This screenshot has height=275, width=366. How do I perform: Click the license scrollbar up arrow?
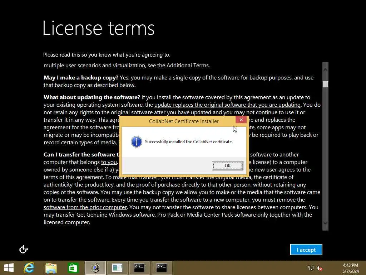[325, 69]
